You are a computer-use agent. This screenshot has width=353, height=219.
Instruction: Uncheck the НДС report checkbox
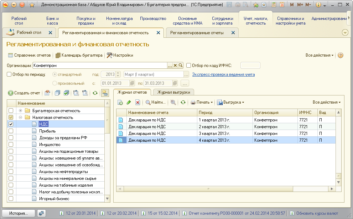point(11,124)
